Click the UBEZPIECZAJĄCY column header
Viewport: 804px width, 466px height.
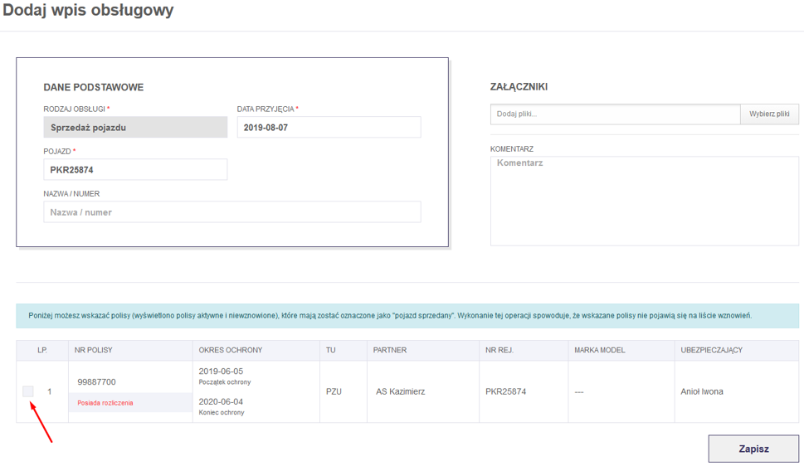click(x=711, y=350)
